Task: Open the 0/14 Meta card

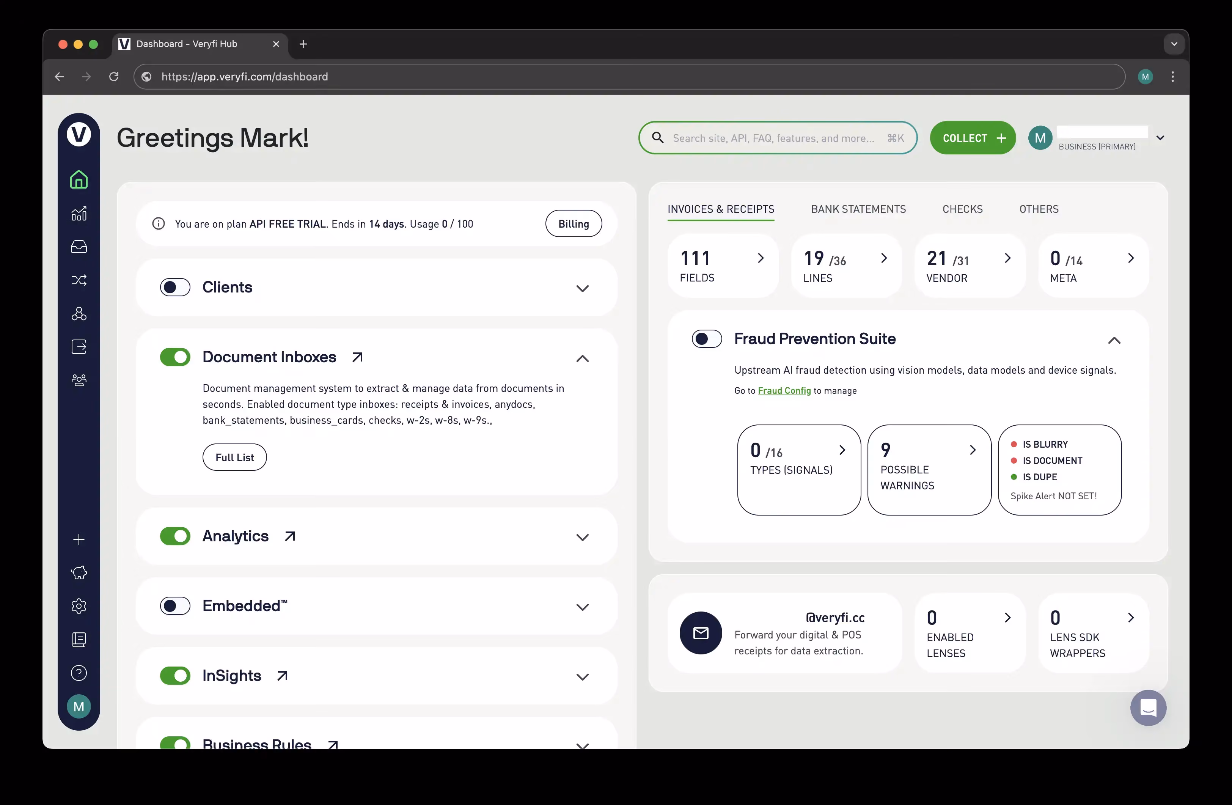Action: (x=1093, y=266)
